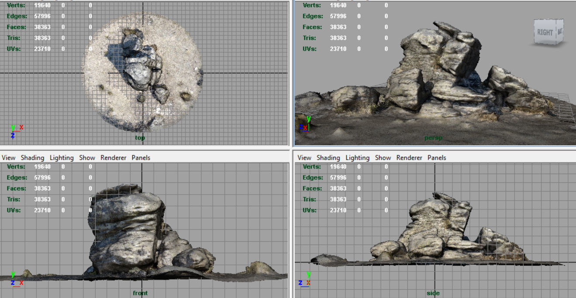Open the Lighting menu in the front panel

pos(62,158)
